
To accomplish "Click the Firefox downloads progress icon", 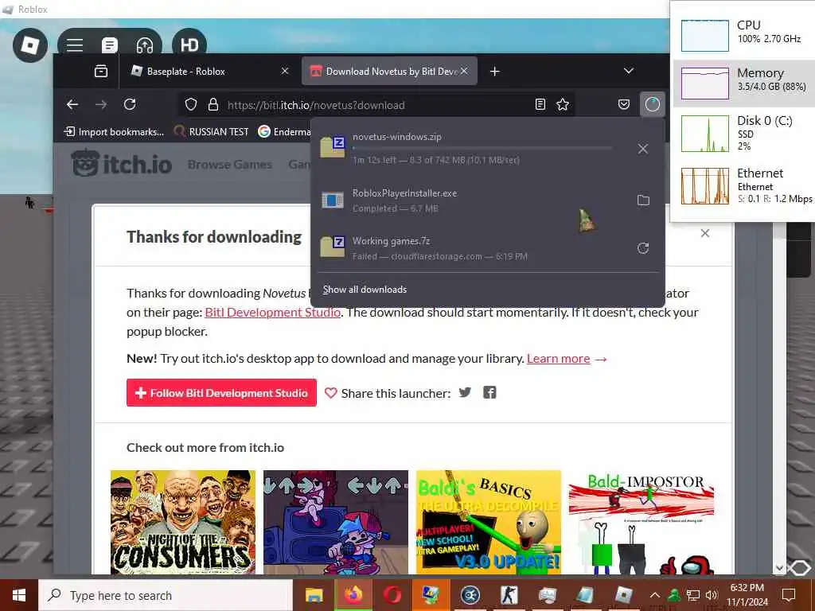I will click(x=653, y=104).
